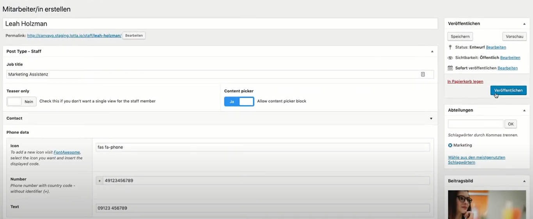The image size is (533, 219).
Task: Open the FontAwesome link
Action: pyautogui.click(x=67, y=152)
